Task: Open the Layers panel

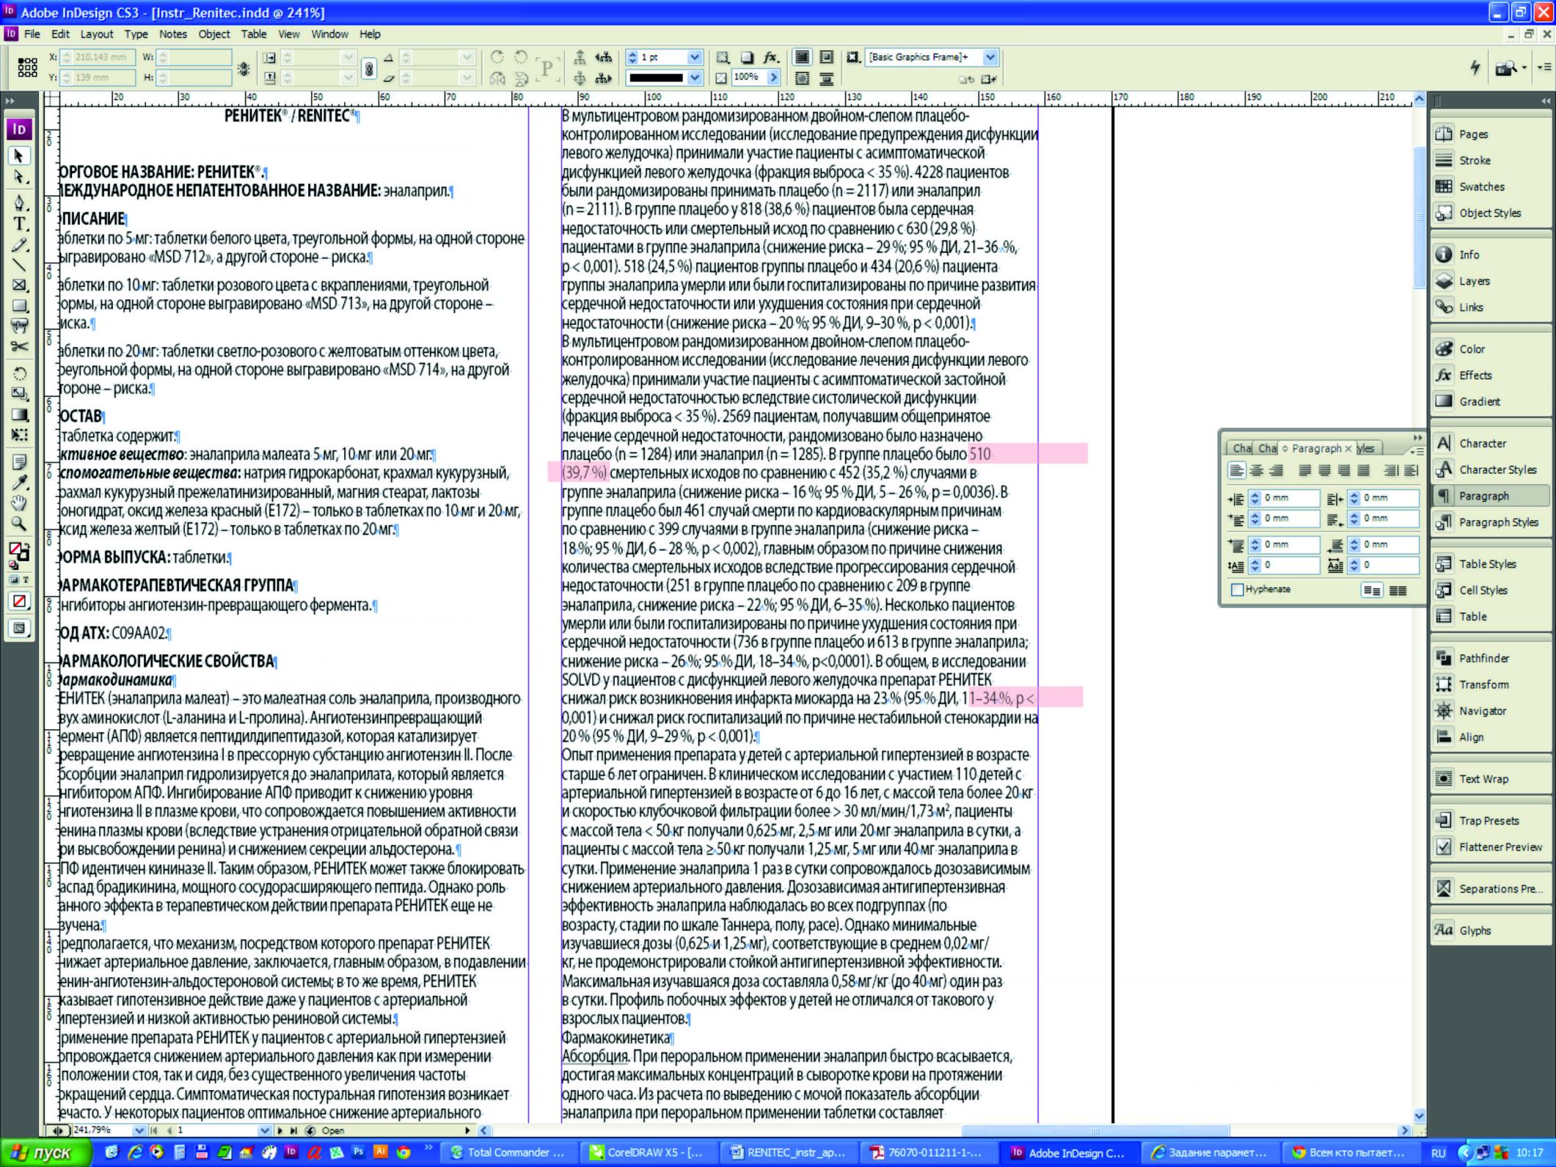Action: [x=1489, y=281]
